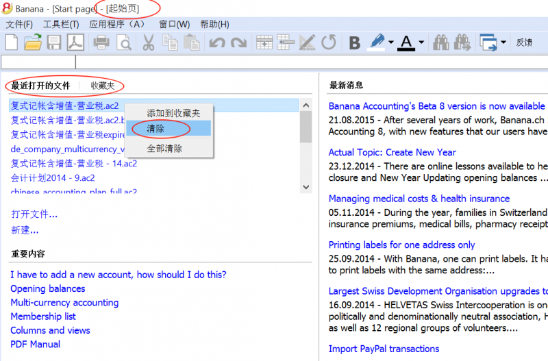This screenshot has width=548, height=361.
Task: Open 'Largest Swiss Development Organisation' news link
Action: pyautogui.click(x=438, y=291)
